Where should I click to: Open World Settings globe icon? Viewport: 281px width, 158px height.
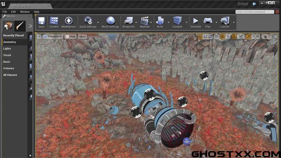[110, 22]
